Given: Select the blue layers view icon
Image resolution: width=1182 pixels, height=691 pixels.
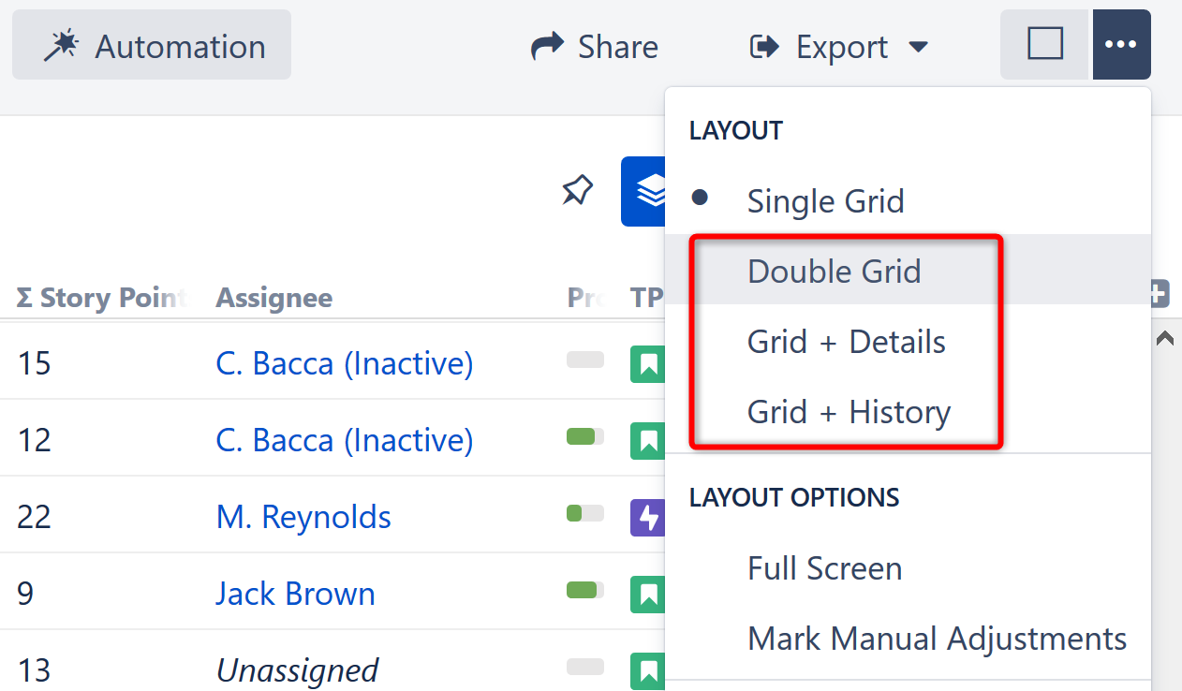Looking at the screenshot, I should (x=649, y=190).
